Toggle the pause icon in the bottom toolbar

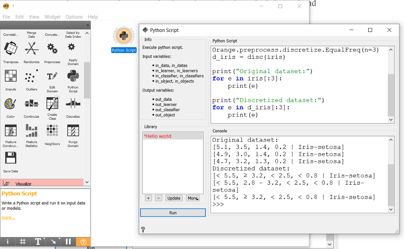[68, 241]
